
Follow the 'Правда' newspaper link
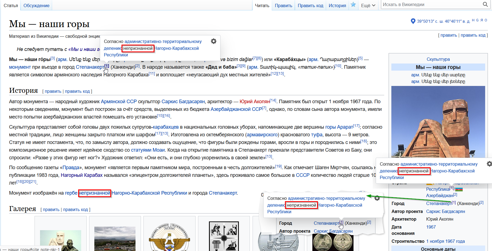coord(71,168)
